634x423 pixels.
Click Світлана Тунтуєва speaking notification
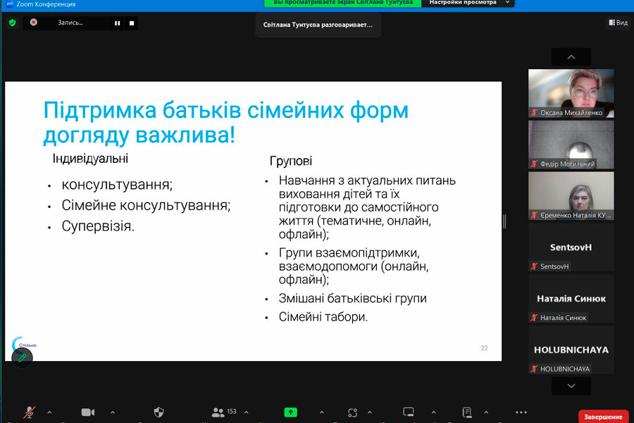[x=318, y=25]
